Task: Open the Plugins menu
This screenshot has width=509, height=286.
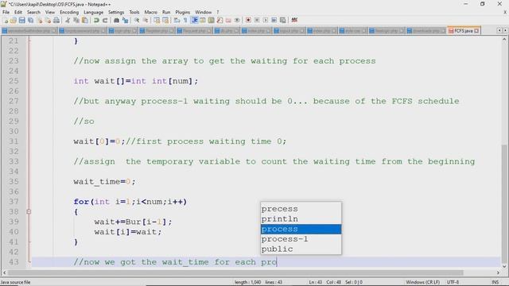Action: coord(182,12)
